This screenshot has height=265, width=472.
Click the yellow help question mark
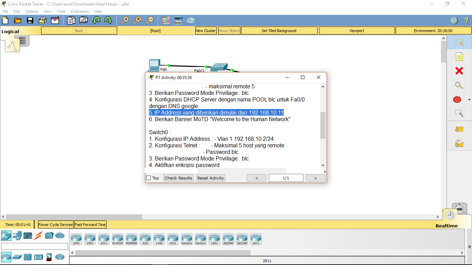coord(466,20)
